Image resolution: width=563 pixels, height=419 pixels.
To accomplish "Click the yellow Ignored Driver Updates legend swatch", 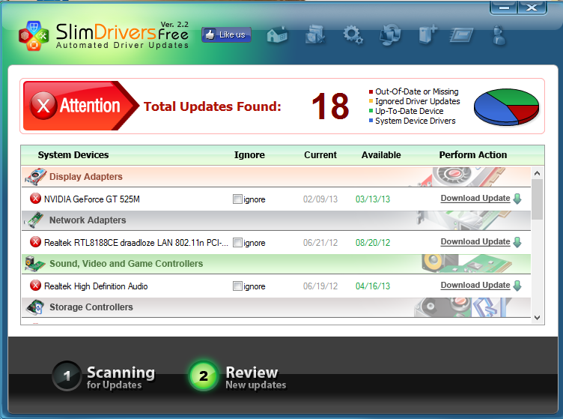I will tap(371, 101).
